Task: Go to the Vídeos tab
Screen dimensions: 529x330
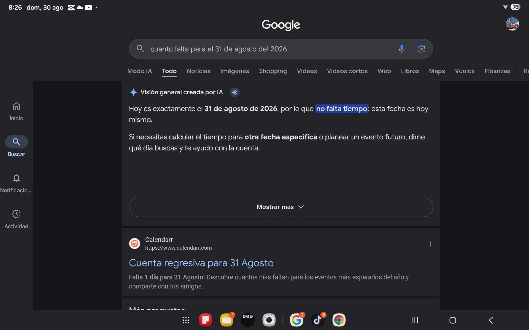Action: [307, 71]
